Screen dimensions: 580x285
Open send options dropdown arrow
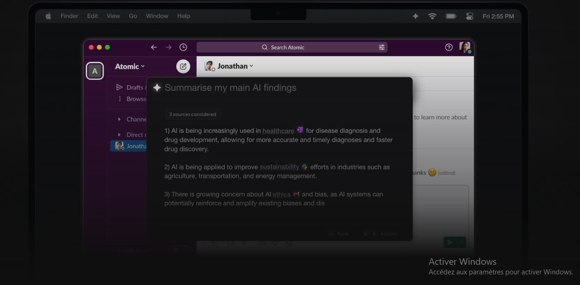(x=461, y=242)
